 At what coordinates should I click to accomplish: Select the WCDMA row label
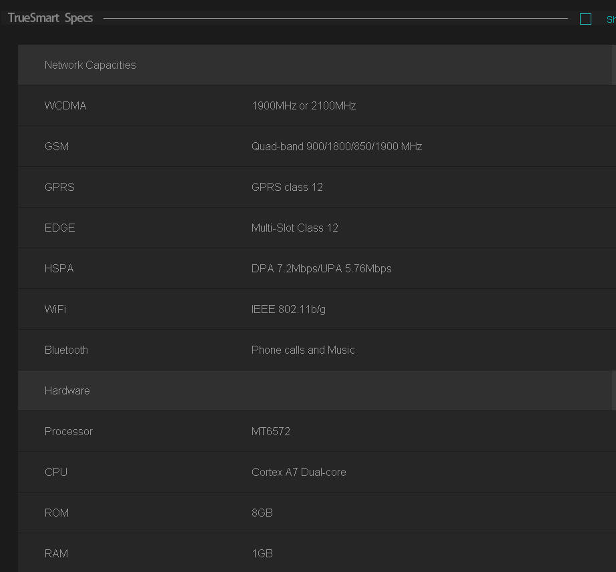point(65,105)
